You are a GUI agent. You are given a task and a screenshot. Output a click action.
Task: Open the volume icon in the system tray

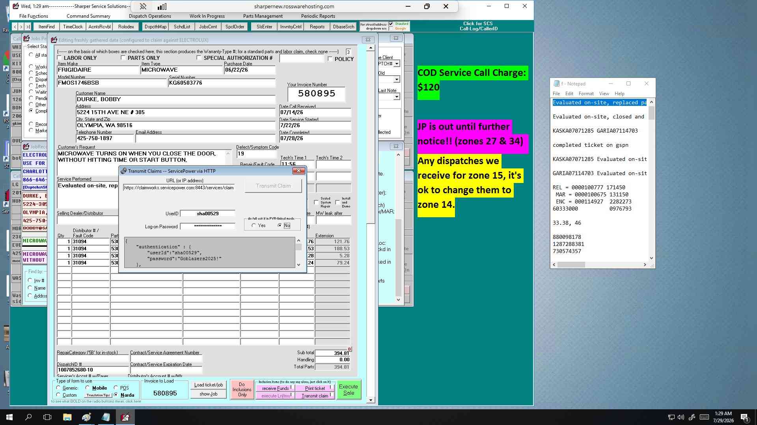[x=681, y=417]
